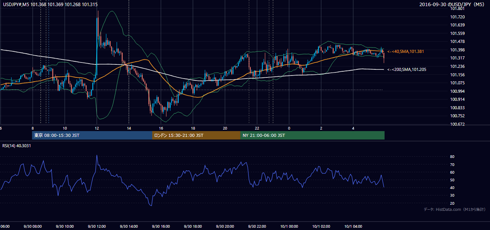Click the 9/30 14:00 bottom time label
This screenshot has height=230, width=490.
tap(129, 227)
